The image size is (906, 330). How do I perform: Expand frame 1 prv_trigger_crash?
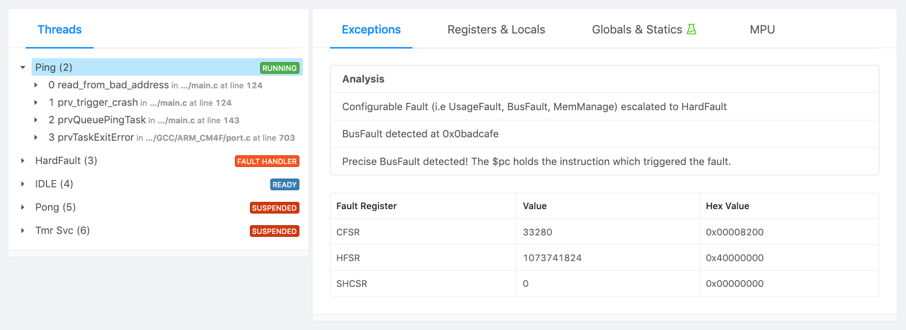36,102
